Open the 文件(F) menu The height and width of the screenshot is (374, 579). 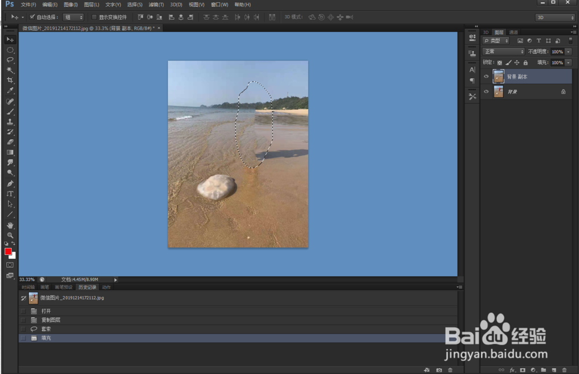coord(28,5)
